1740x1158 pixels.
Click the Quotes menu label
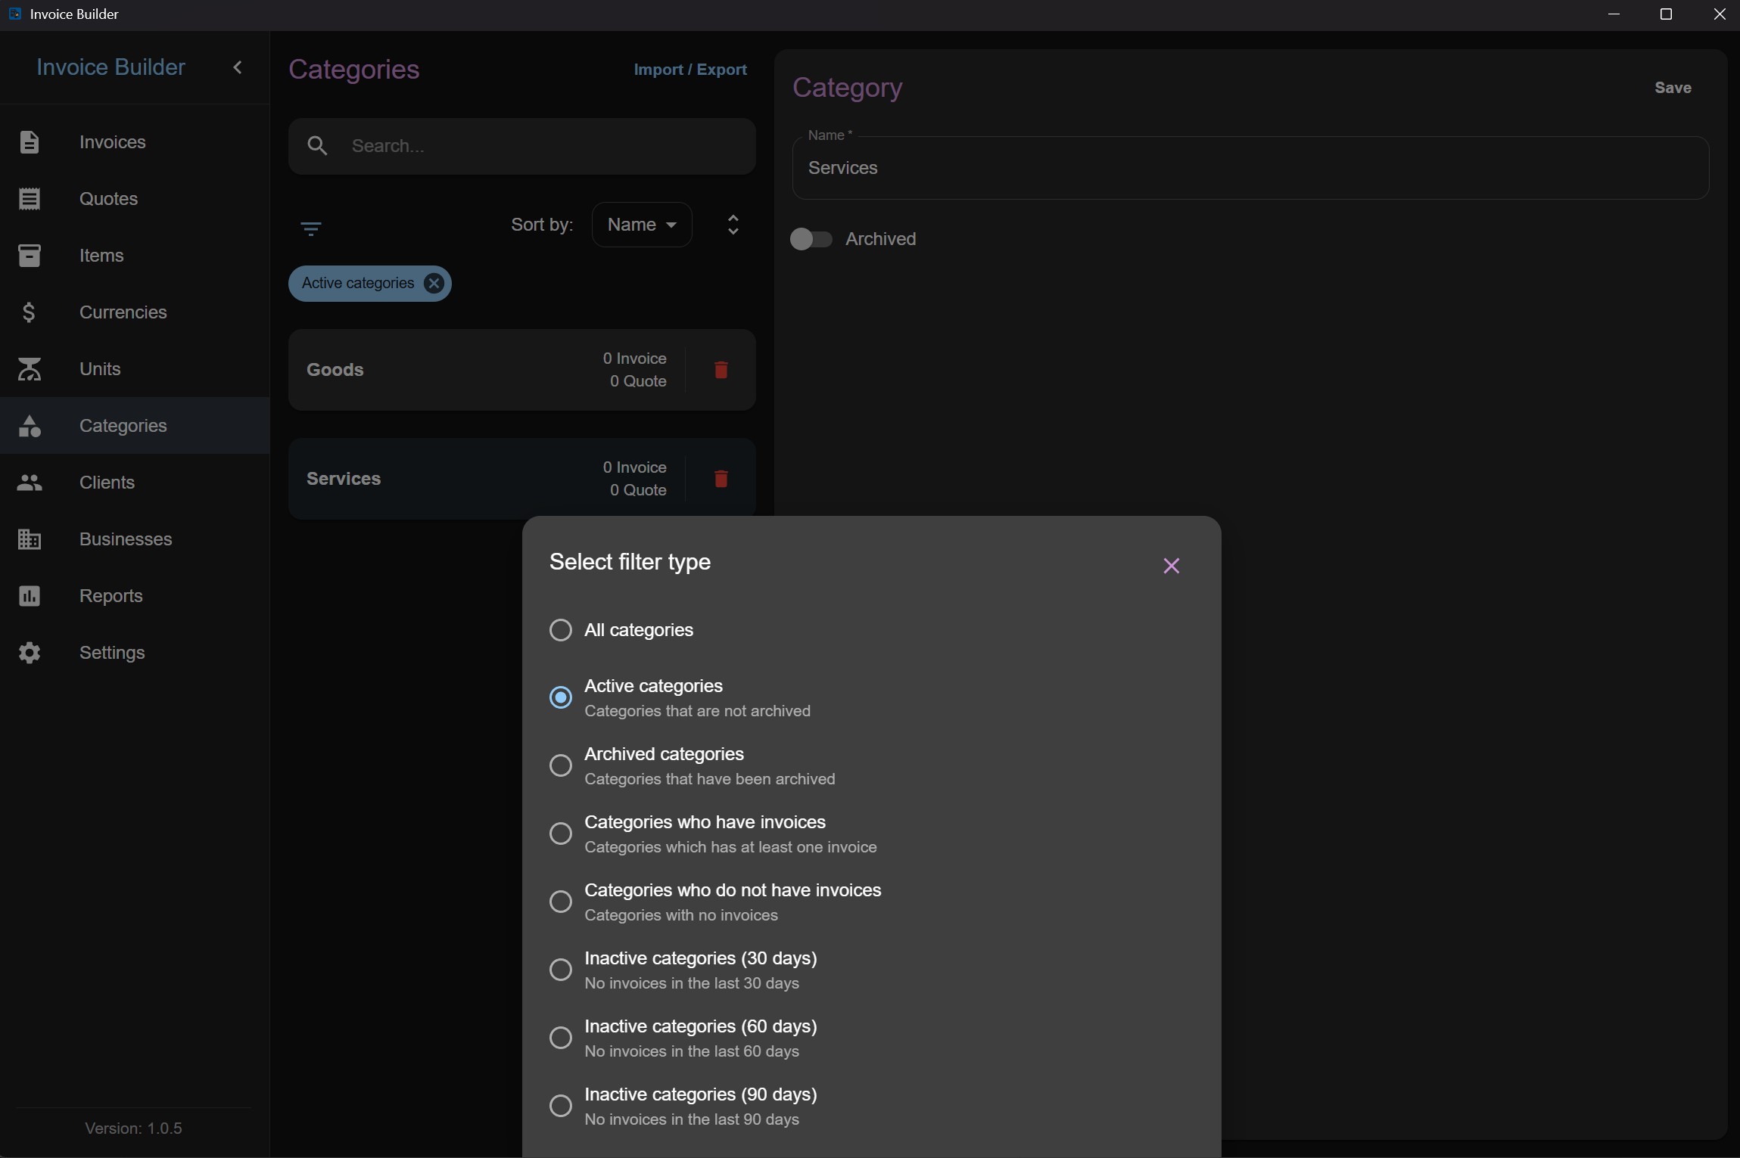pos(108,199)
